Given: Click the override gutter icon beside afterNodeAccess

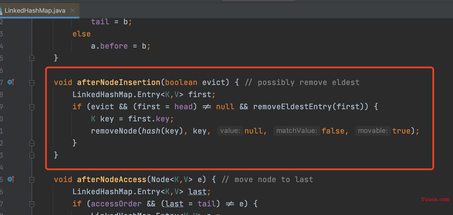Looking at the screenshot, I should click(x=11, y=180).
